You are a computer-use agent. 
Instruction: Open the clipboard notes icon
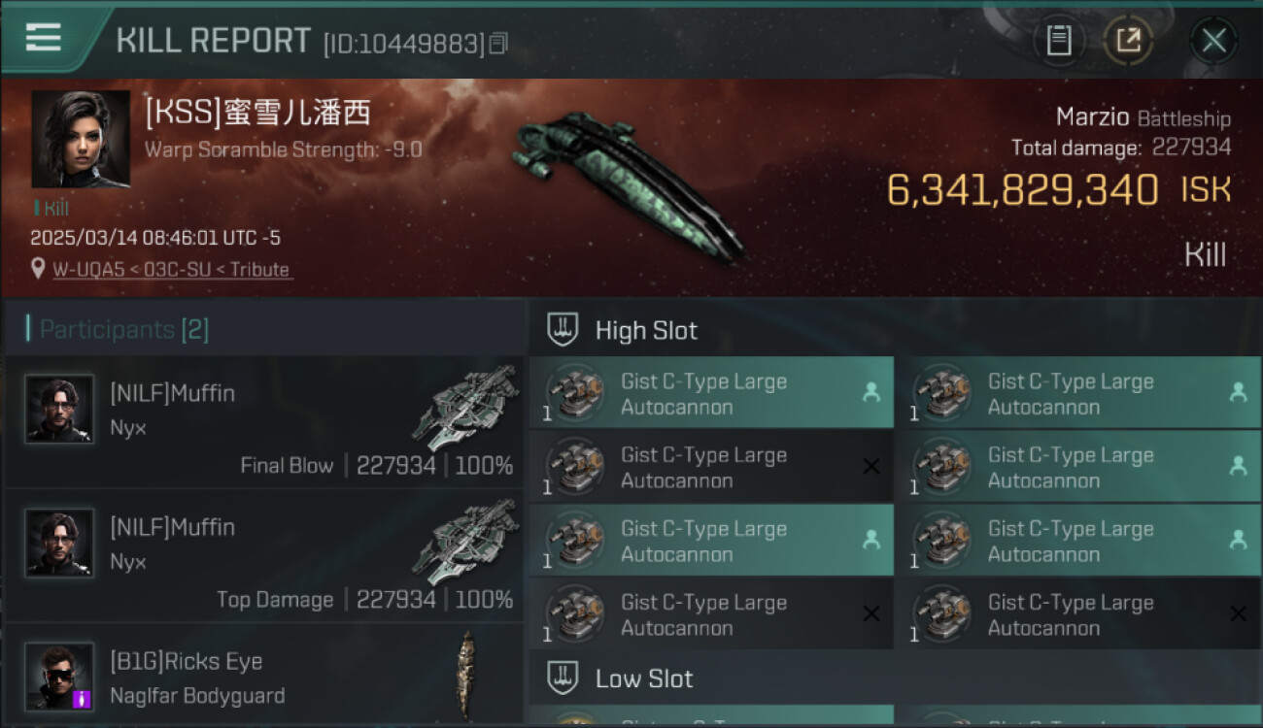click(1058, 40)
